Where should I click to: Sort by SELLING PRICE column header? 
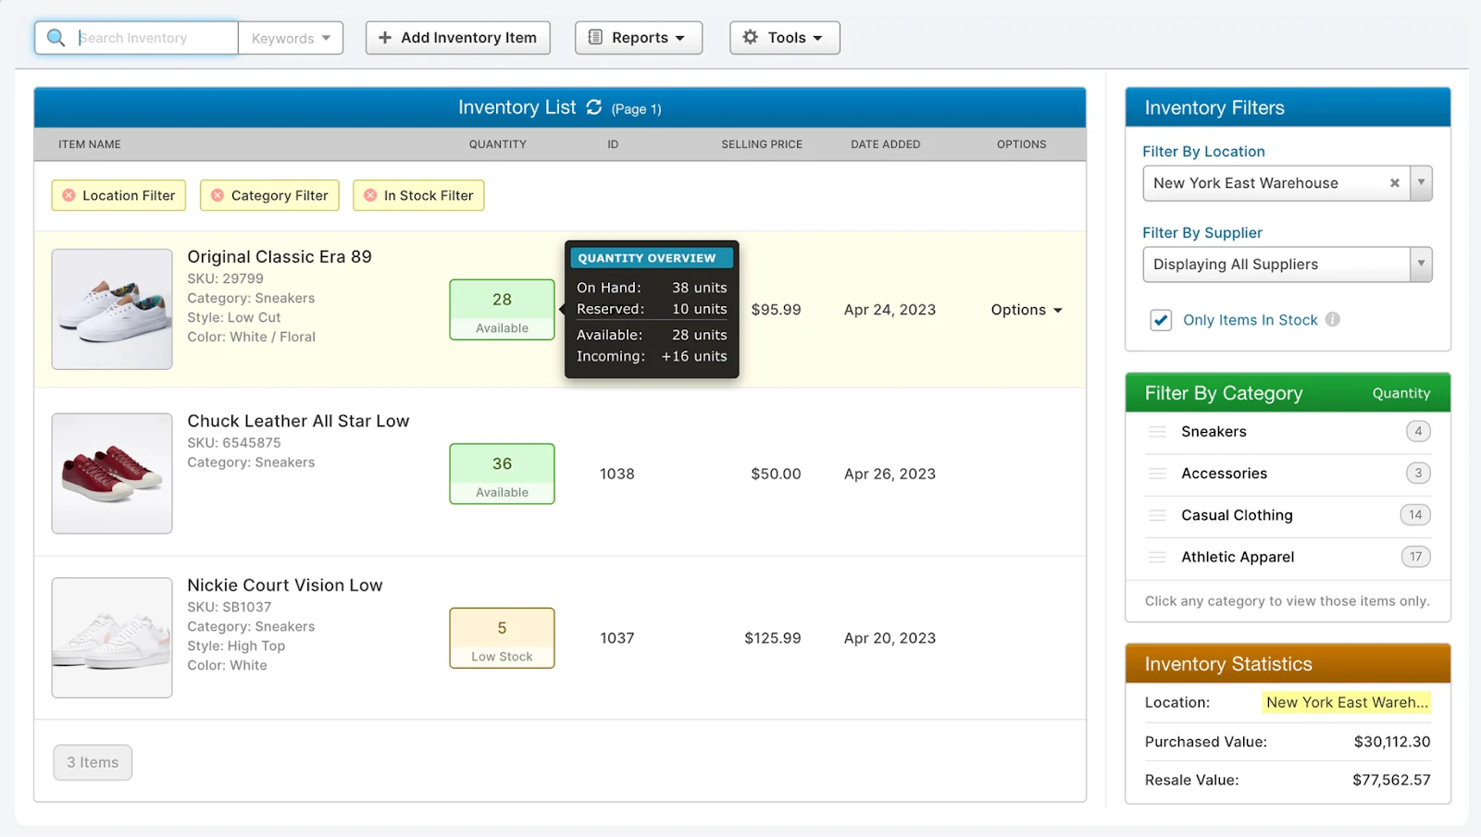coord(762,144)
